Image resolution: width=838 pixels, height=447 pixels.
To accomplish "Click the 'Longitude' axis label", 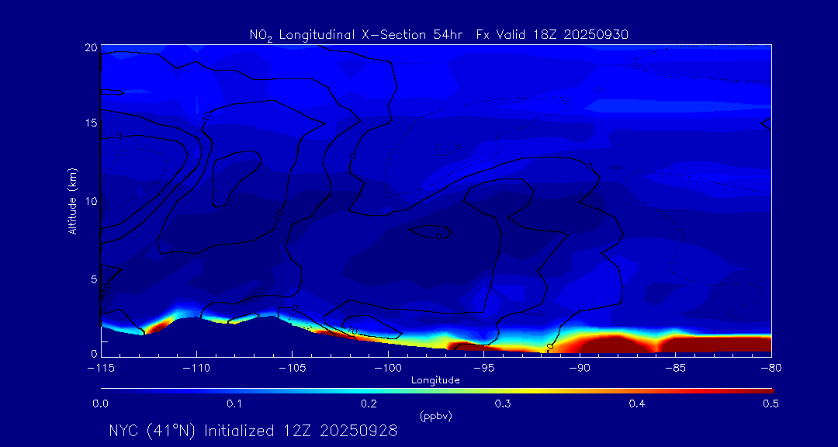I will tap(435, 380).
